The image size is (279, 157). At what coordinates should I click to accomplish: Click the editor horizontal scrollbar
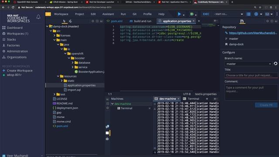[x=156, y=91]
